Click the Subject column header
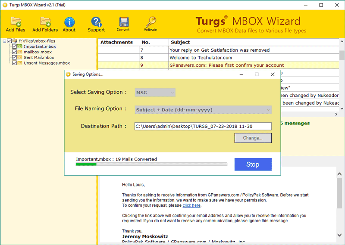Viewport: 345px width, 245px height. (254, 42)
